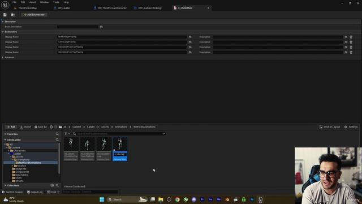The image size is (362, 204).
Task: Open localization flag next to Enum Description
Action: pos(101,27)
